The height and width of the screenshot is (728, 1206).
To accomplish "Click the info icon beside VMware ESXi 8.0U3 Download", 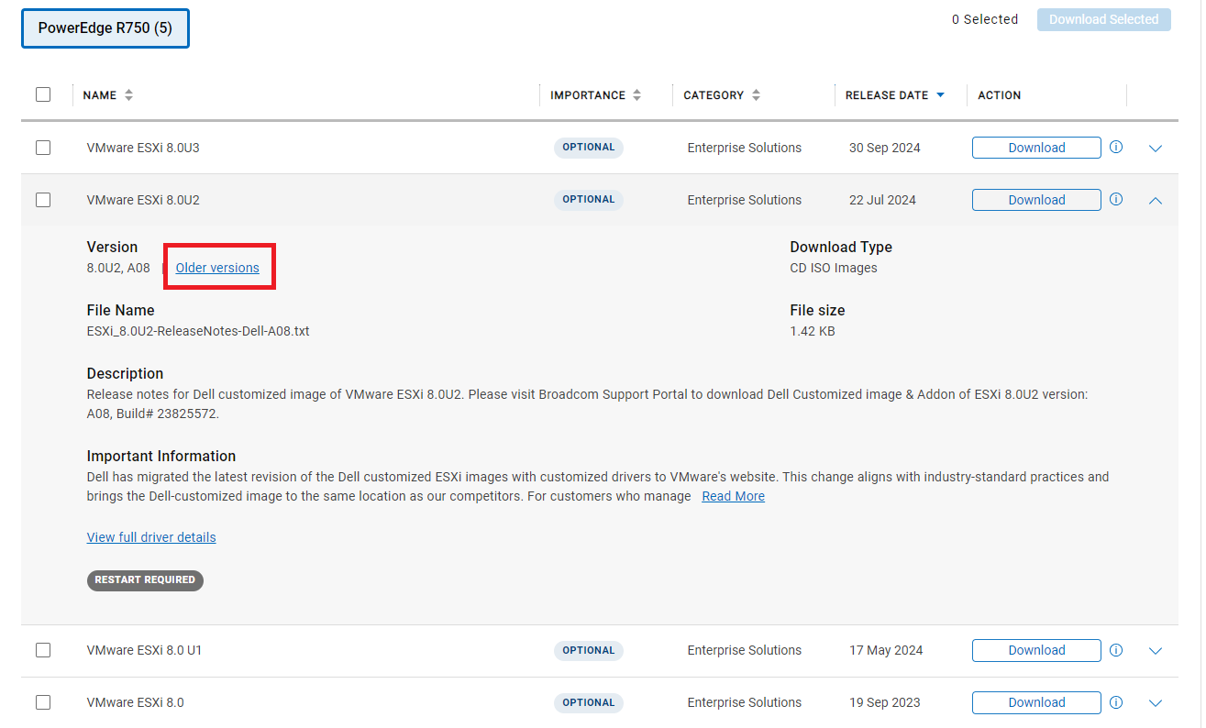I will coord(1116,148).
